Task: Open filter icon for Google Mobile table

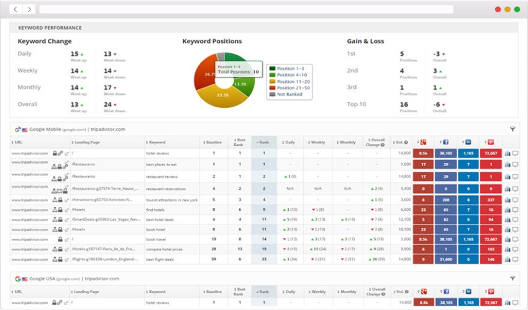Action: 512,129
